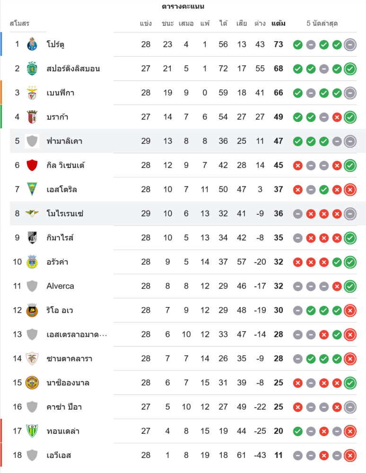The image size is (366, 473).
Task: Click the ทอนเดล่า CDT crest
Action: click(32, 431)
